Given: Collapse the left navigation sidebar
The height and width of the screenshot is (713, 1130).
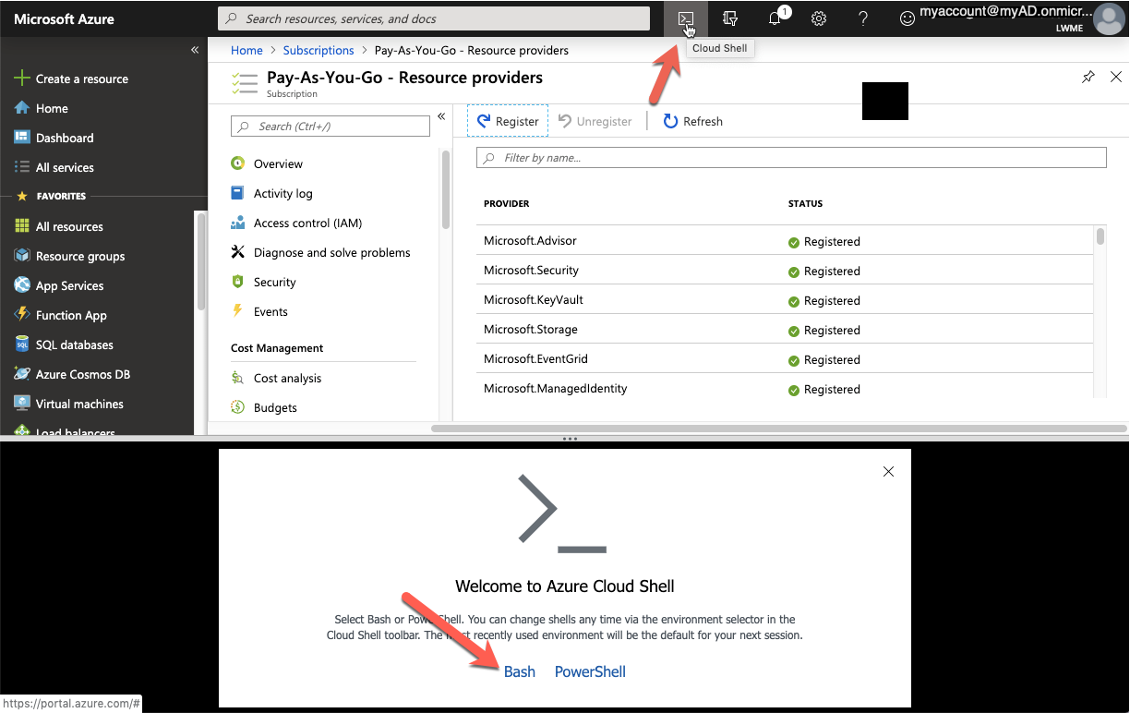Looking at the screenshot, I should (195, 50).
